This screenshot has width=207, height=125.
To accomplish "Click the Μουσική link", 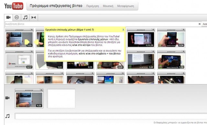I will point(108,6).
